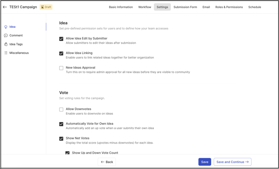
Task: Uncheck Allow Idea Edit by Submitter
Action: [61, 39]
